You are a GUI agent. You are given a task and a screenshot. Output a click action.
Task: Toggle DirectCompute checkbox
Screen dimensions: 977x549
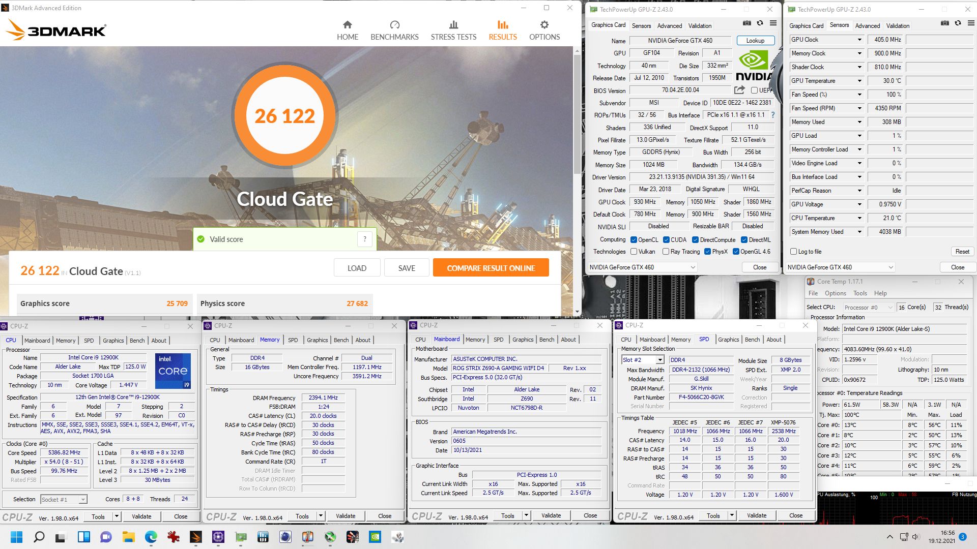pyautogui.click(x=695, y=240)
